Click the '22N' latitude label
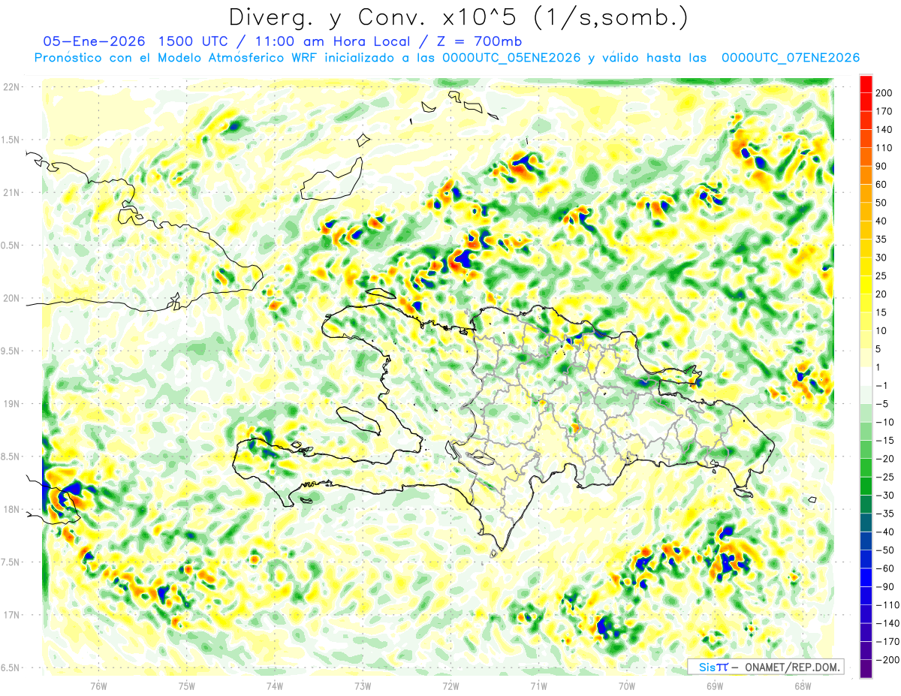 [x=11, y=87]
